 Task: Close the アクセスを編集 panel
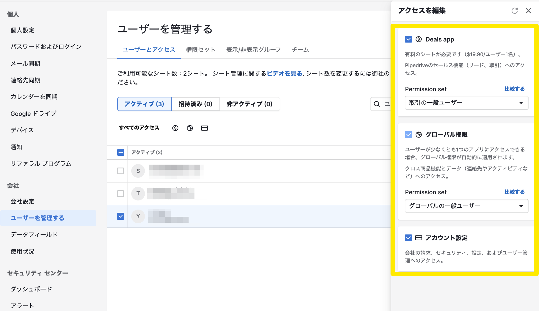(528, 11)
